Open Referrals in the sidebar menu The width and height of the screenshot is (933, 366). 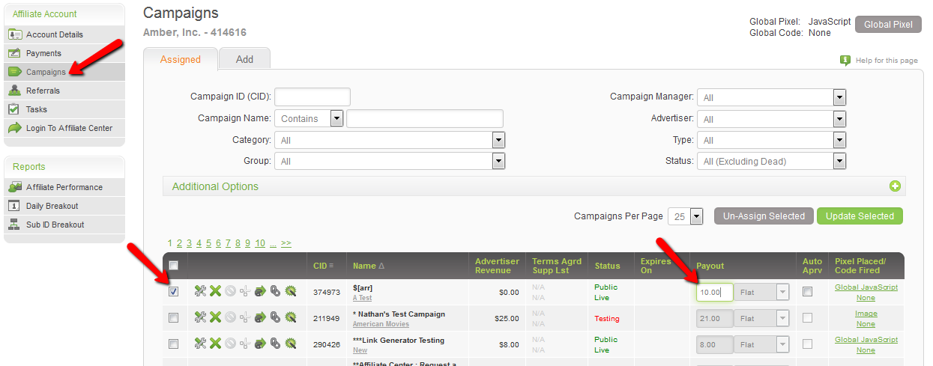[64, 91]
